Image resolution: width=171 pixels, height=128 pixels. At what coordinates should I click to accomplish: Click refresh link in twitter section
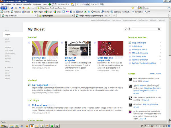click(x=158, y=74)
